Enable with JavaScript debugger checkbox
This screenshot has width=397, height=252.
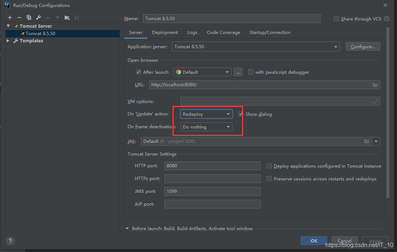251,72
